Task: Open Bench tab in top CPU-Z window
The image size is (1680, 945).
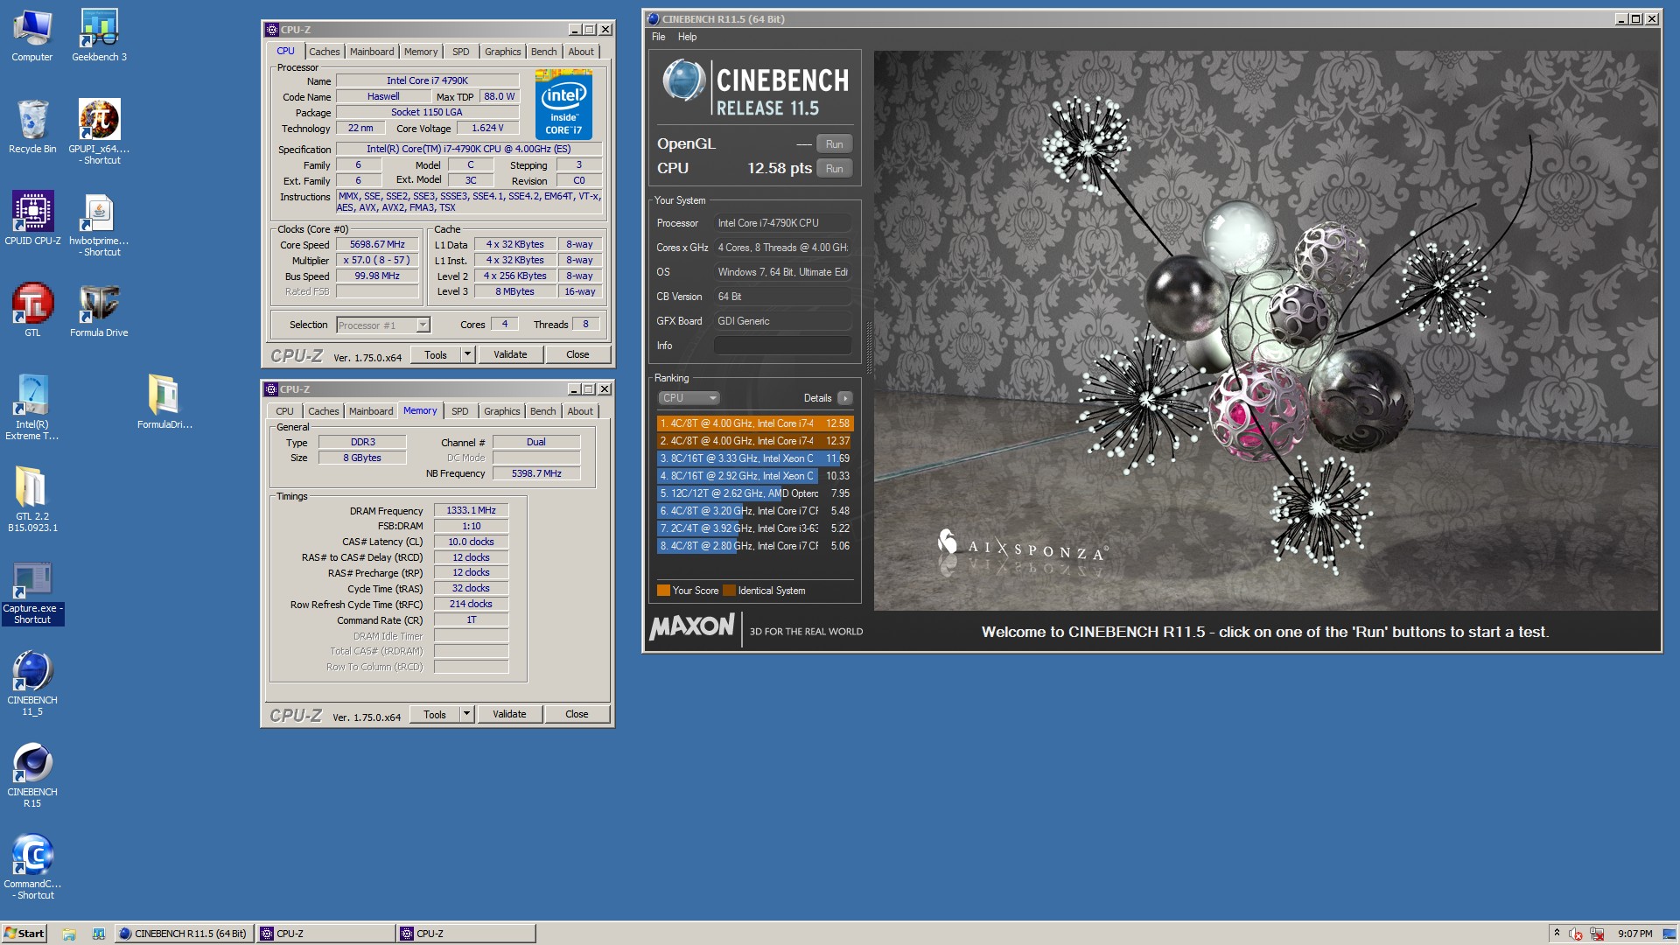Action: pyautogui.click(x=543, y=52)
